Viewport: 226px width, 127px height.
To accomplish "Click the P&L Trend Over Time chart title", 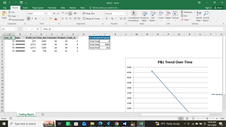I will pos(175,62).
